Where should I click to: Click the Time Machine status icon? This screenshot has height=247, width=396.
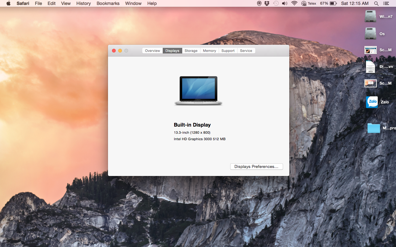coord(276,3)
